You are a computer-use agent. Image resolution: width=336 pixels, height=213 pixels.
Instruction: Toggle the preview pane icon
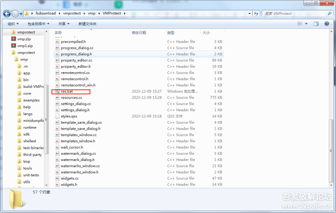coord(316,24)
